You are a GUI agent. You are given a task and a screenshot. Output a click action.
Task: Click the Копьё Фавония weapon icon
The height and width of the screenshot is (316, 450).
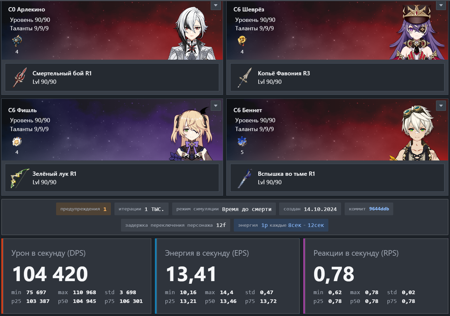(245, 77)
